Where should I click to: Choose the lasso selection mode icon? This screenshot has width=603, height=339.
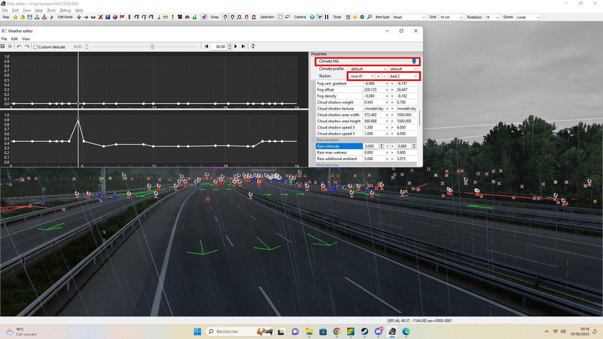[288, 17]
